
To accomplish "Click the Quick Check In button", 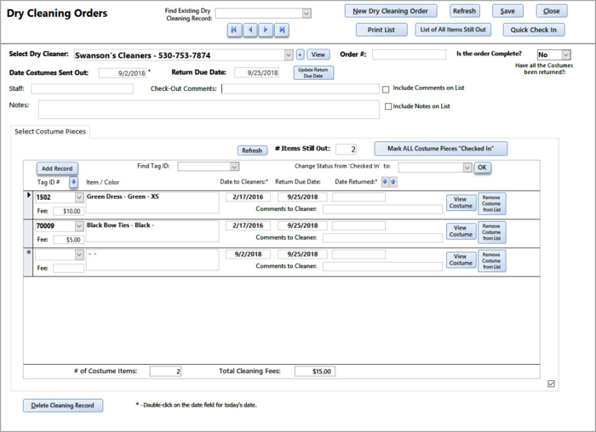I will coord(534,30).
